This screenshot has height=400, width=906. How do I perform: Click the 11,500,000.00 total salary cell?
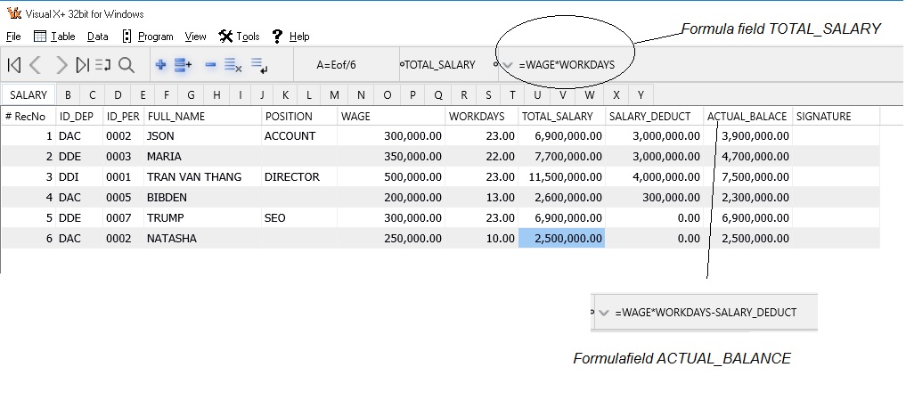point(561,177)
